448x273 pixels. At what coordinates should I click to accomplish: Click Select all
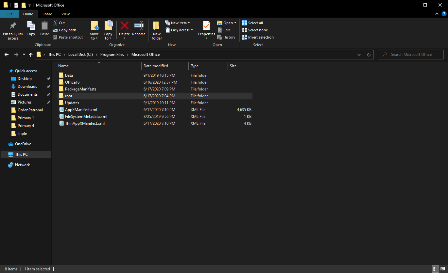tap(252, 23)
